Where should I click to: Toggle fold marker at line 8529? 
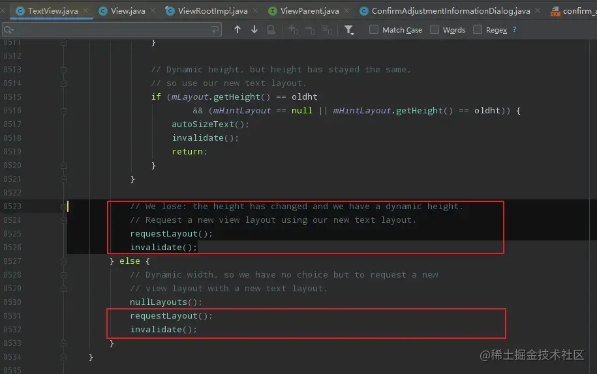pos(63,289)
